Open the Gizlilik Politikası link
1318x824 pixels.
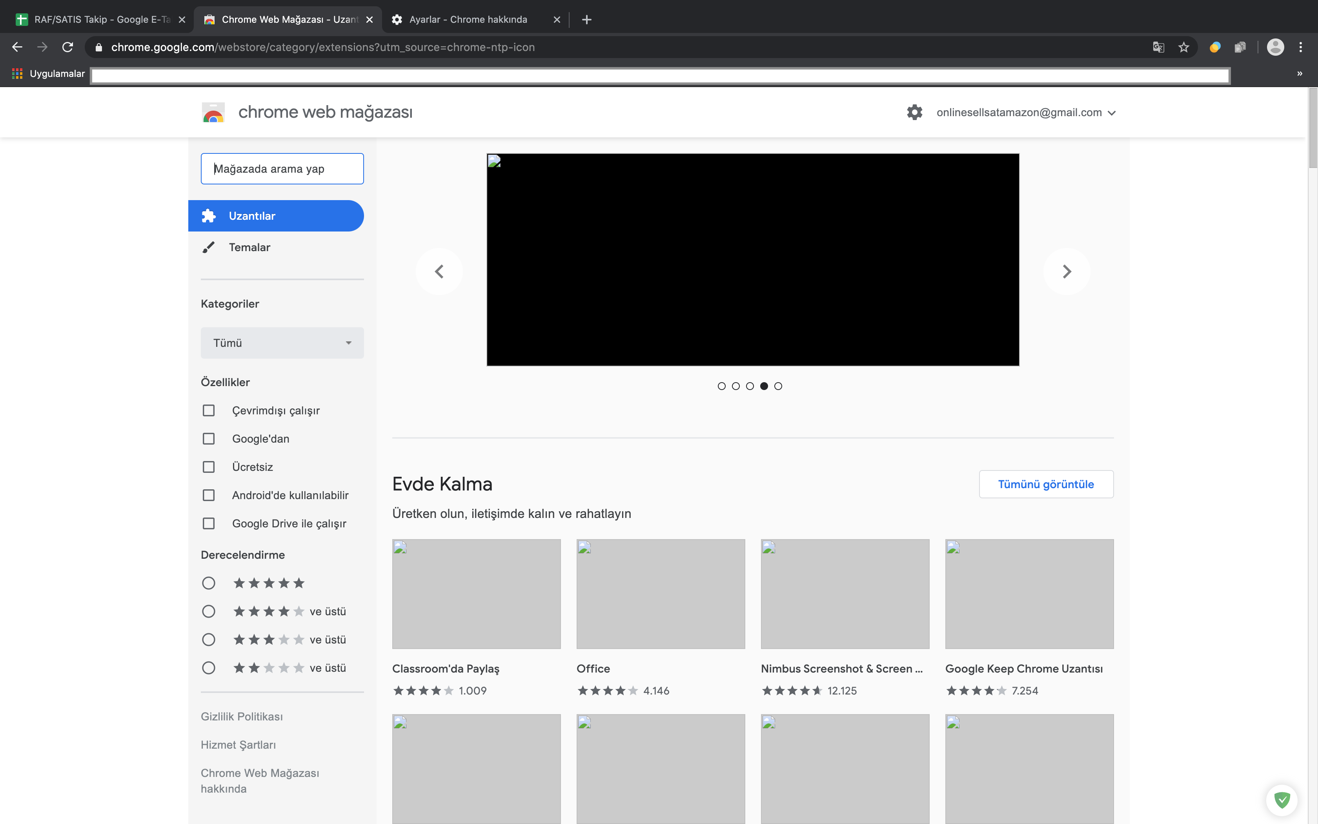pos(242,716)
